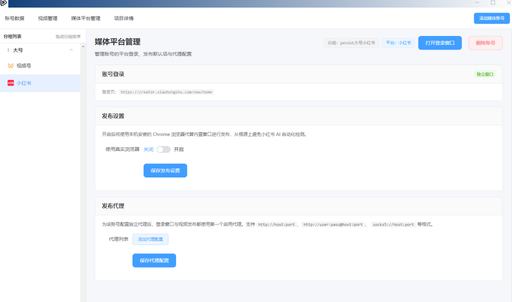Click the drag handle beside 大号 group

(x=8, y=50)
